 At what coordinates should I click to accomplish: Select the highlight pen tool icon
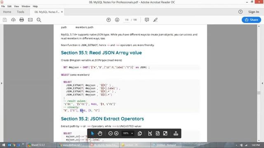[x=156, y=20]
